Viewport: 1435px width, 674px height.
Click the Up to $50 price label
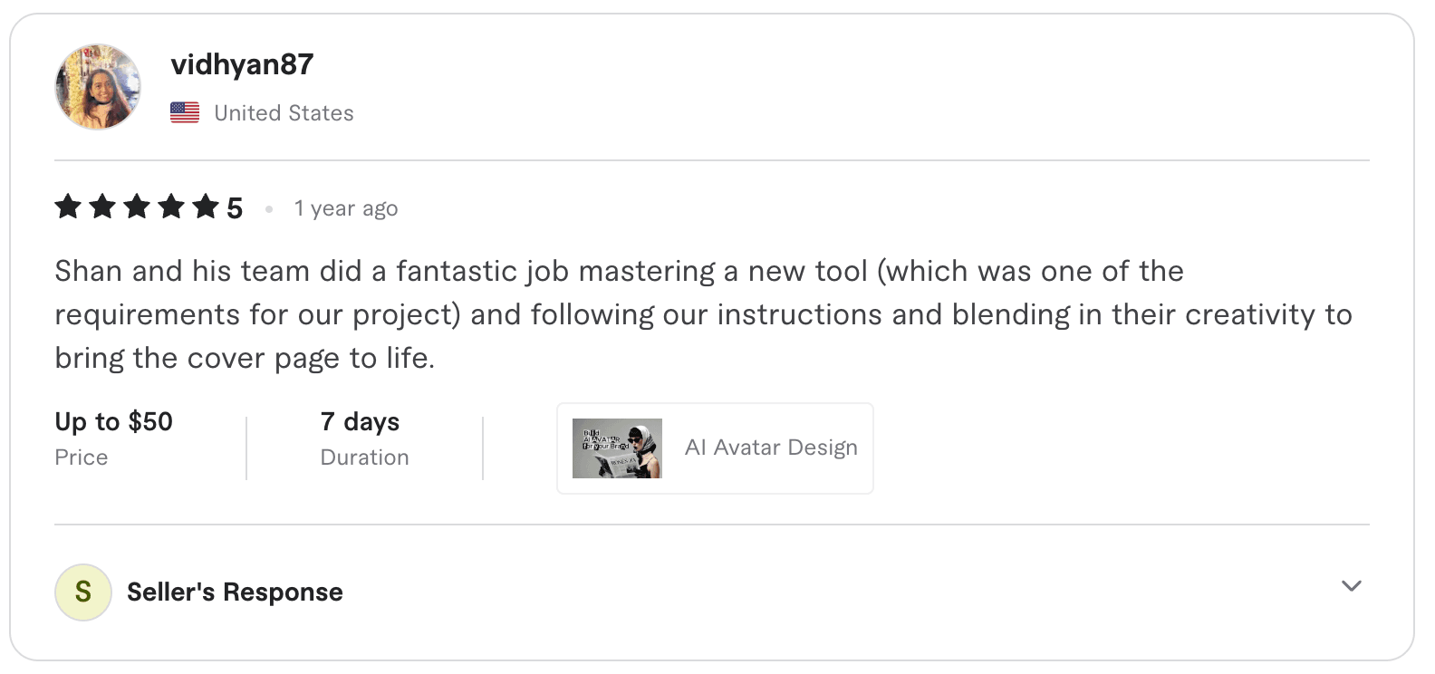click(x=113, y=420)
